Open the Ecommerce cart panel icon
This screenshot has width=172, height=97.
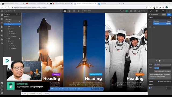2,35
